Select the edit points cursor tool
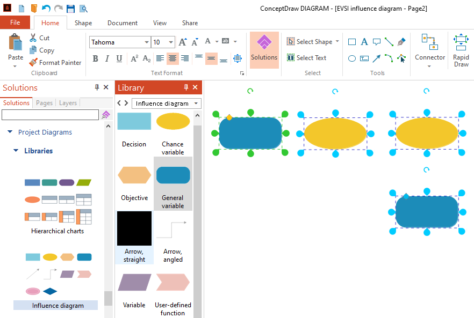 coord(401,58)
